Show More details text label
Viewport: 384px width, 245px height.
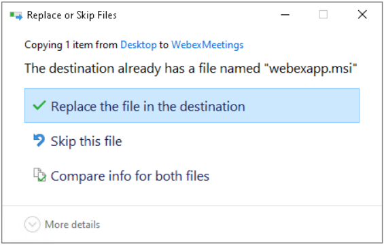click(73, 225)
